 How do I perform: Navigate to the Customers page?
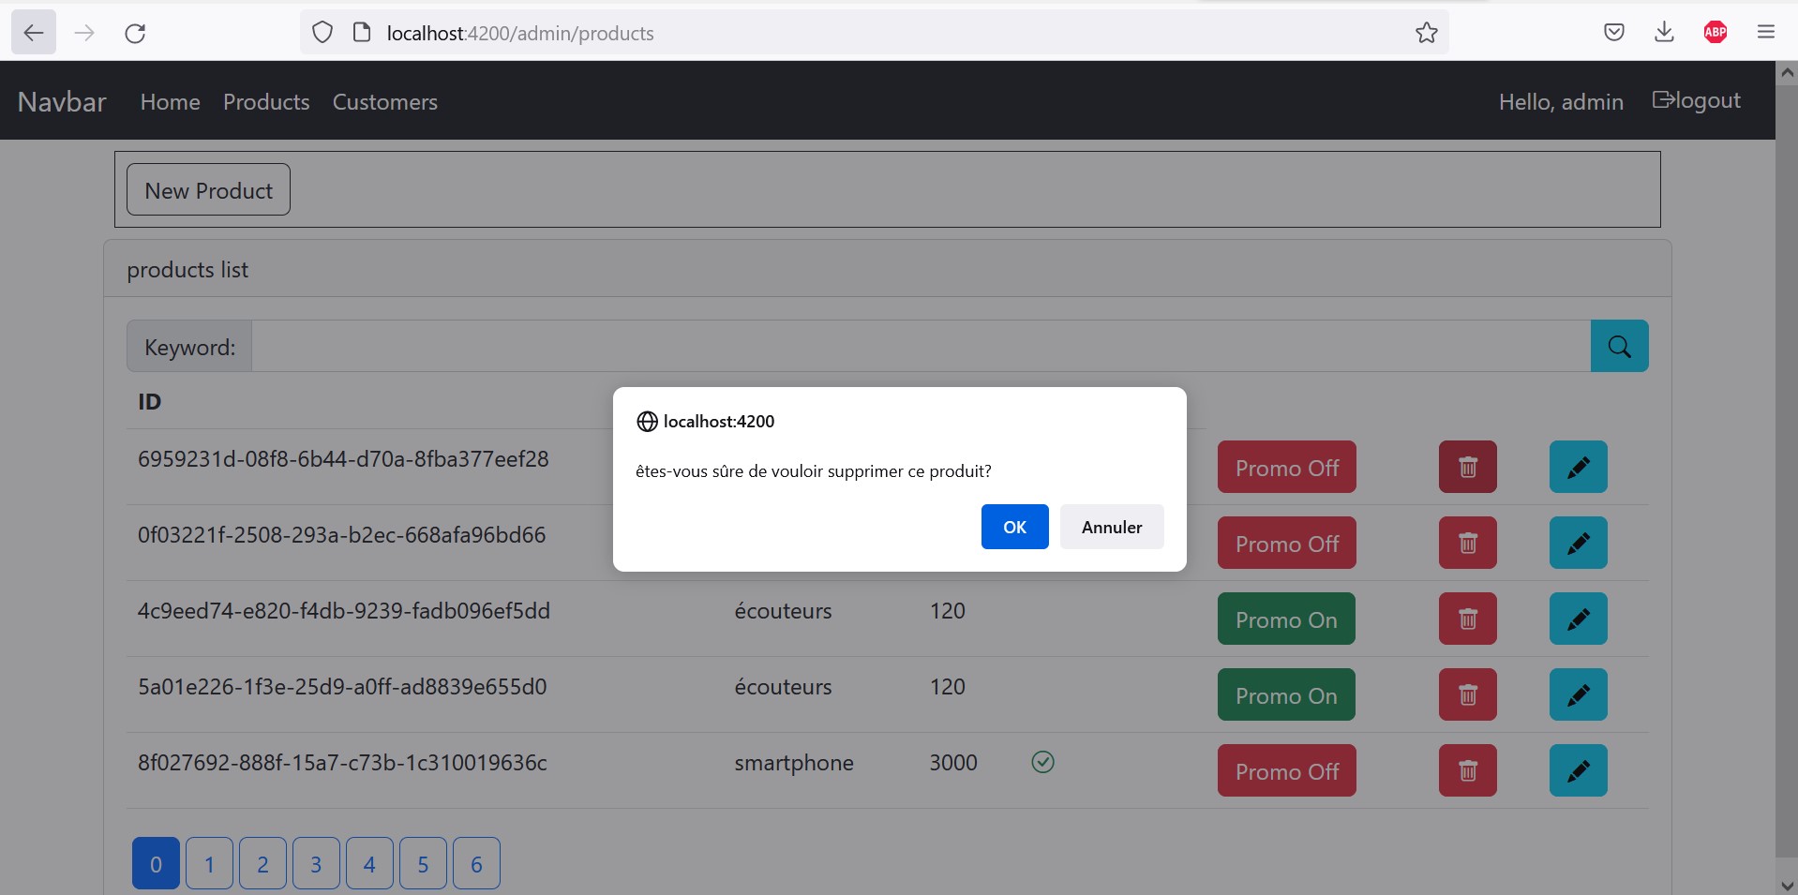coord(384,101)
